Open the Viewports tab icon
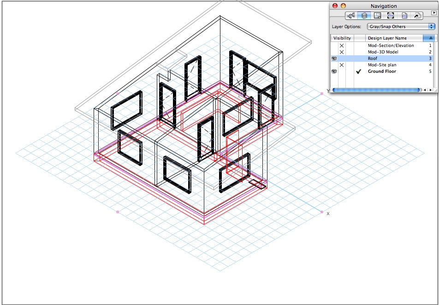Viewport: 439px width, 305px height. coord(391,16)
